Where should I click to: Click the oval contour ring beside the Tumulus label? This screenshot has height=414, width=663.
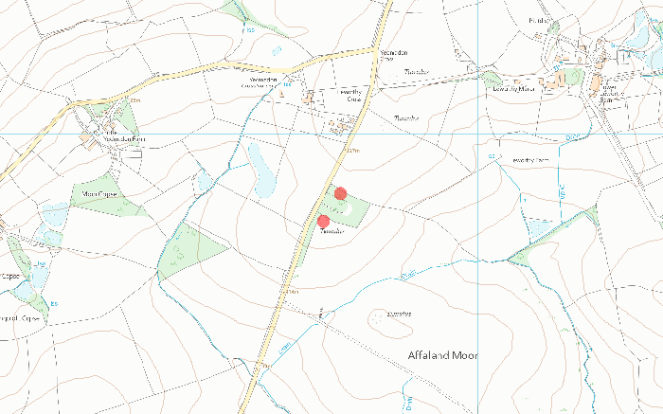390,323
